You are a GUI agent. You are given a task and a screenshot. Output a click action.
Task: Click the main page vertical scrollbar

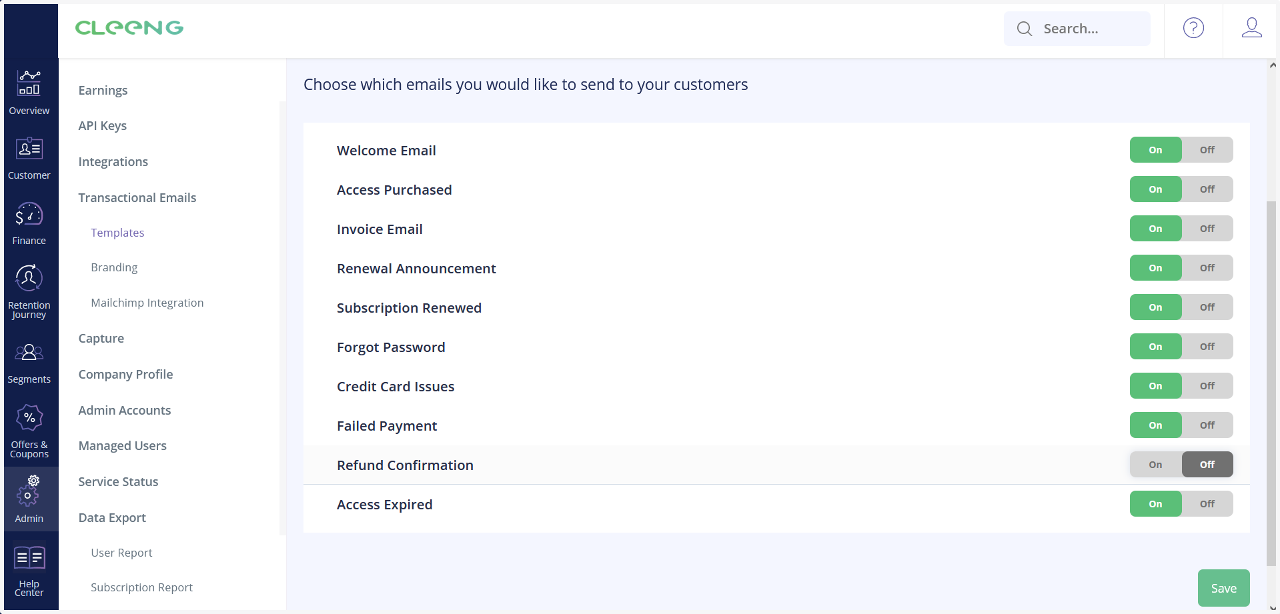pyautogui.click(x=1271, y=383)
